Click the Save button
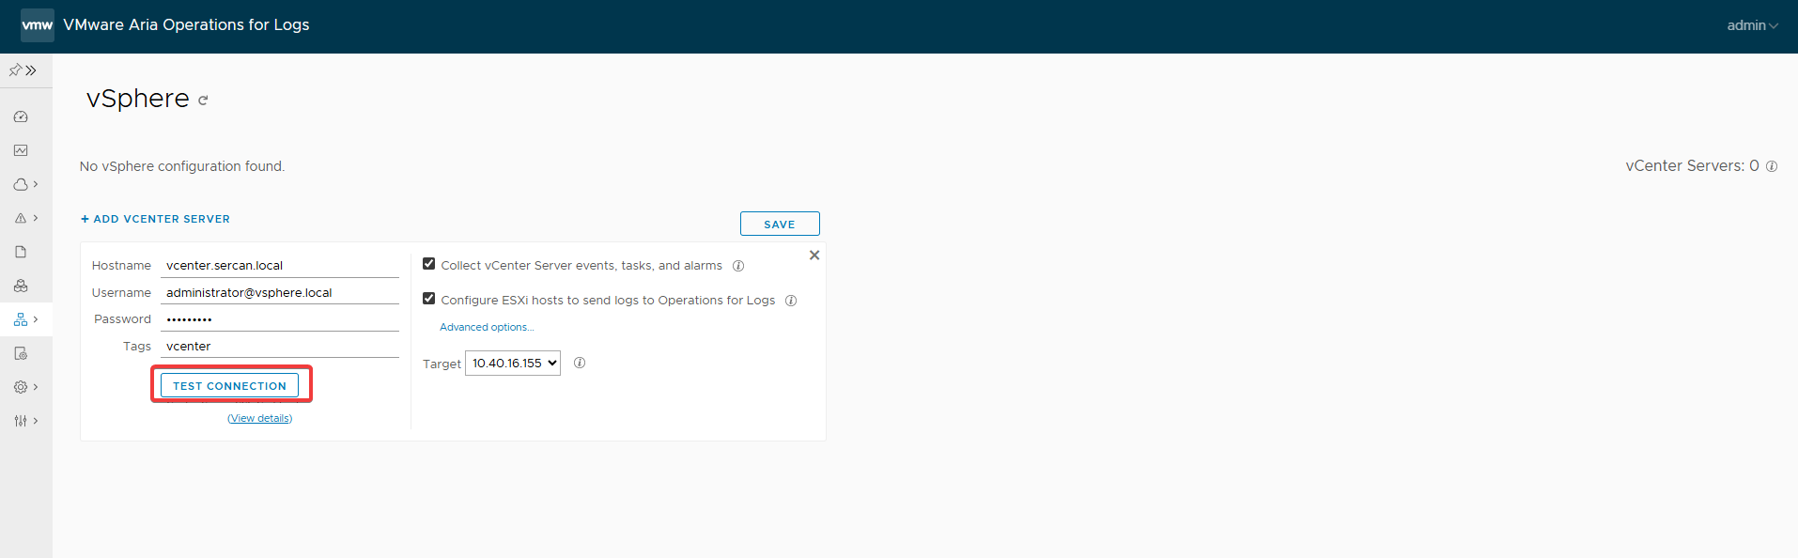Image resolution: width=1798 pixels, height=558 pixels. (780, 224)
